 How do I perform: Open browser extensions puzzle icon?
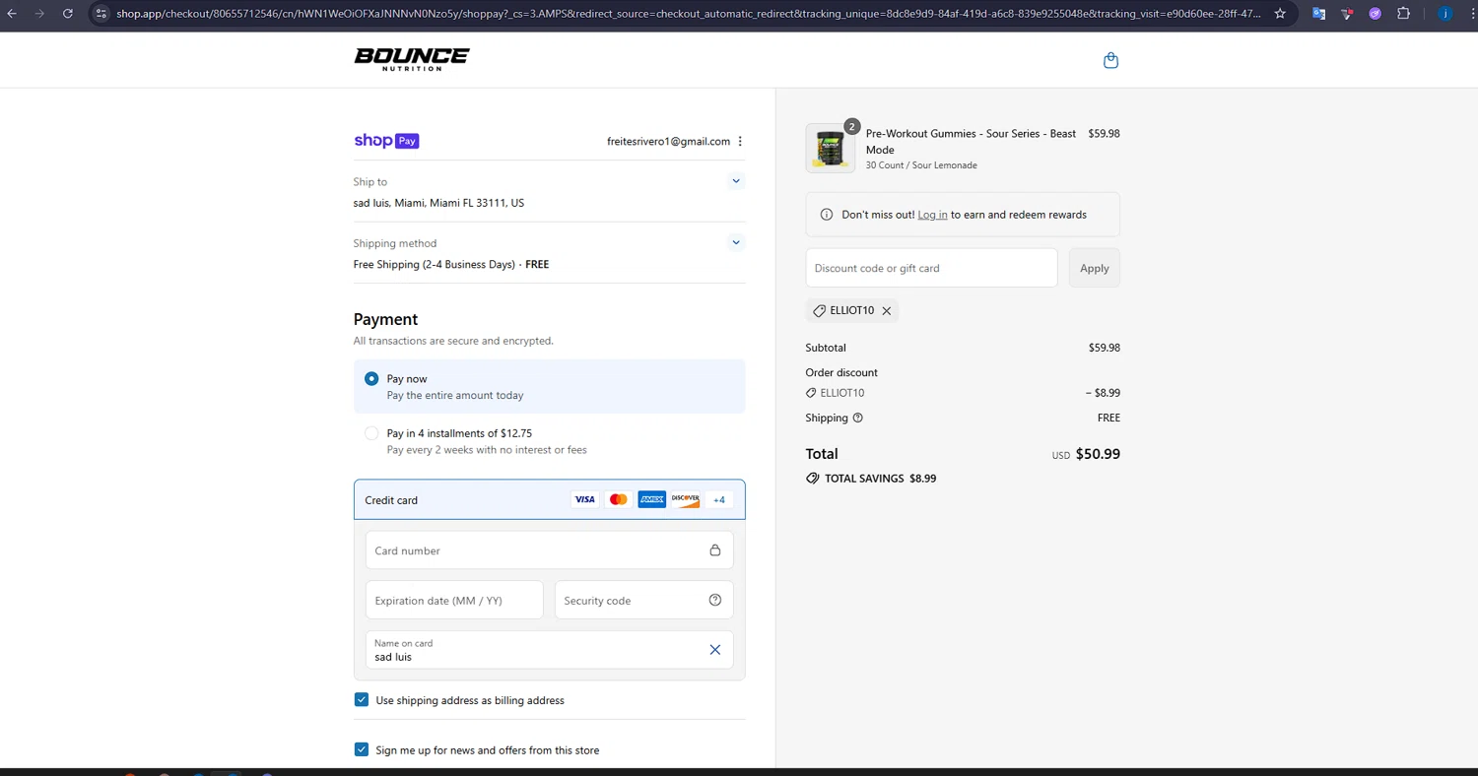tap(1404, 14)
